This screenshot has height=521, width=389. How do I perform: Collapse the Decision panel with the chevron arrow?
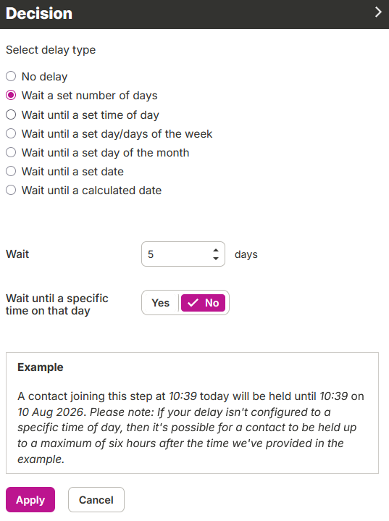point(378,12)
